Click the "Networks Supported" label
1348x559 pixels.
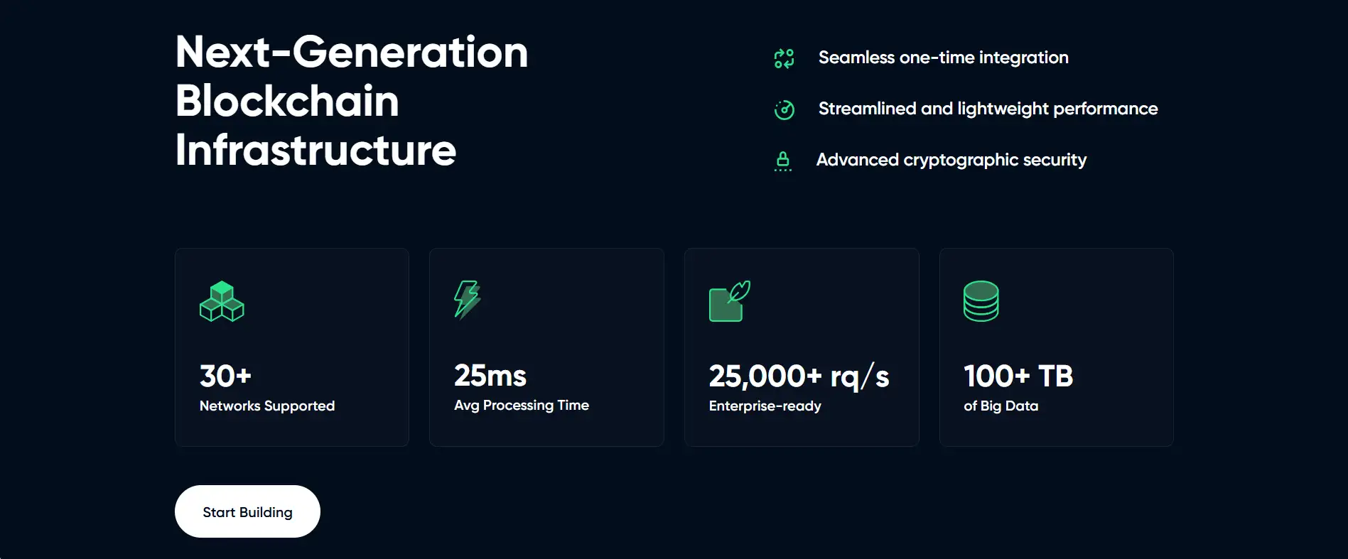coord(266,406)
